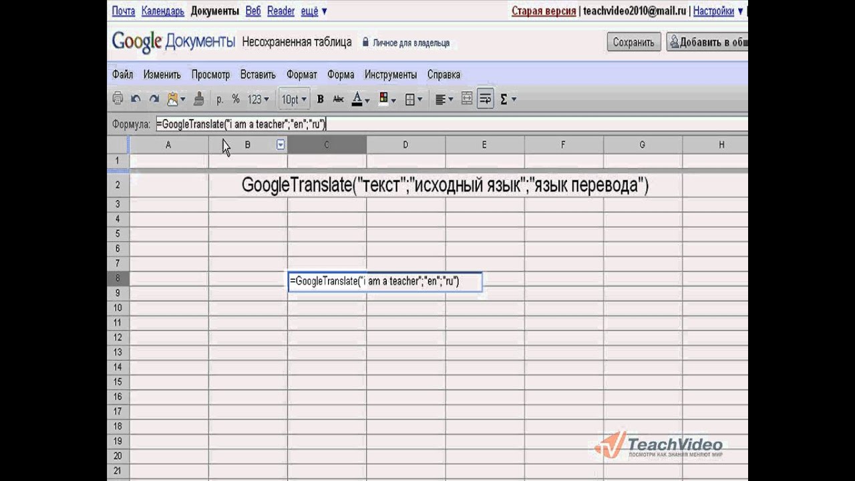This screenshot has width=855, height=481.
Task: Click the Сохранить button
Action: click(633, 42)
